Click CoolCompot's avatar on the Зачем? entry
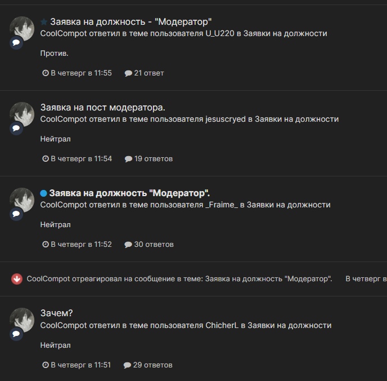The width and height of the screenshot is (387, 381). [x=22, y=320]
